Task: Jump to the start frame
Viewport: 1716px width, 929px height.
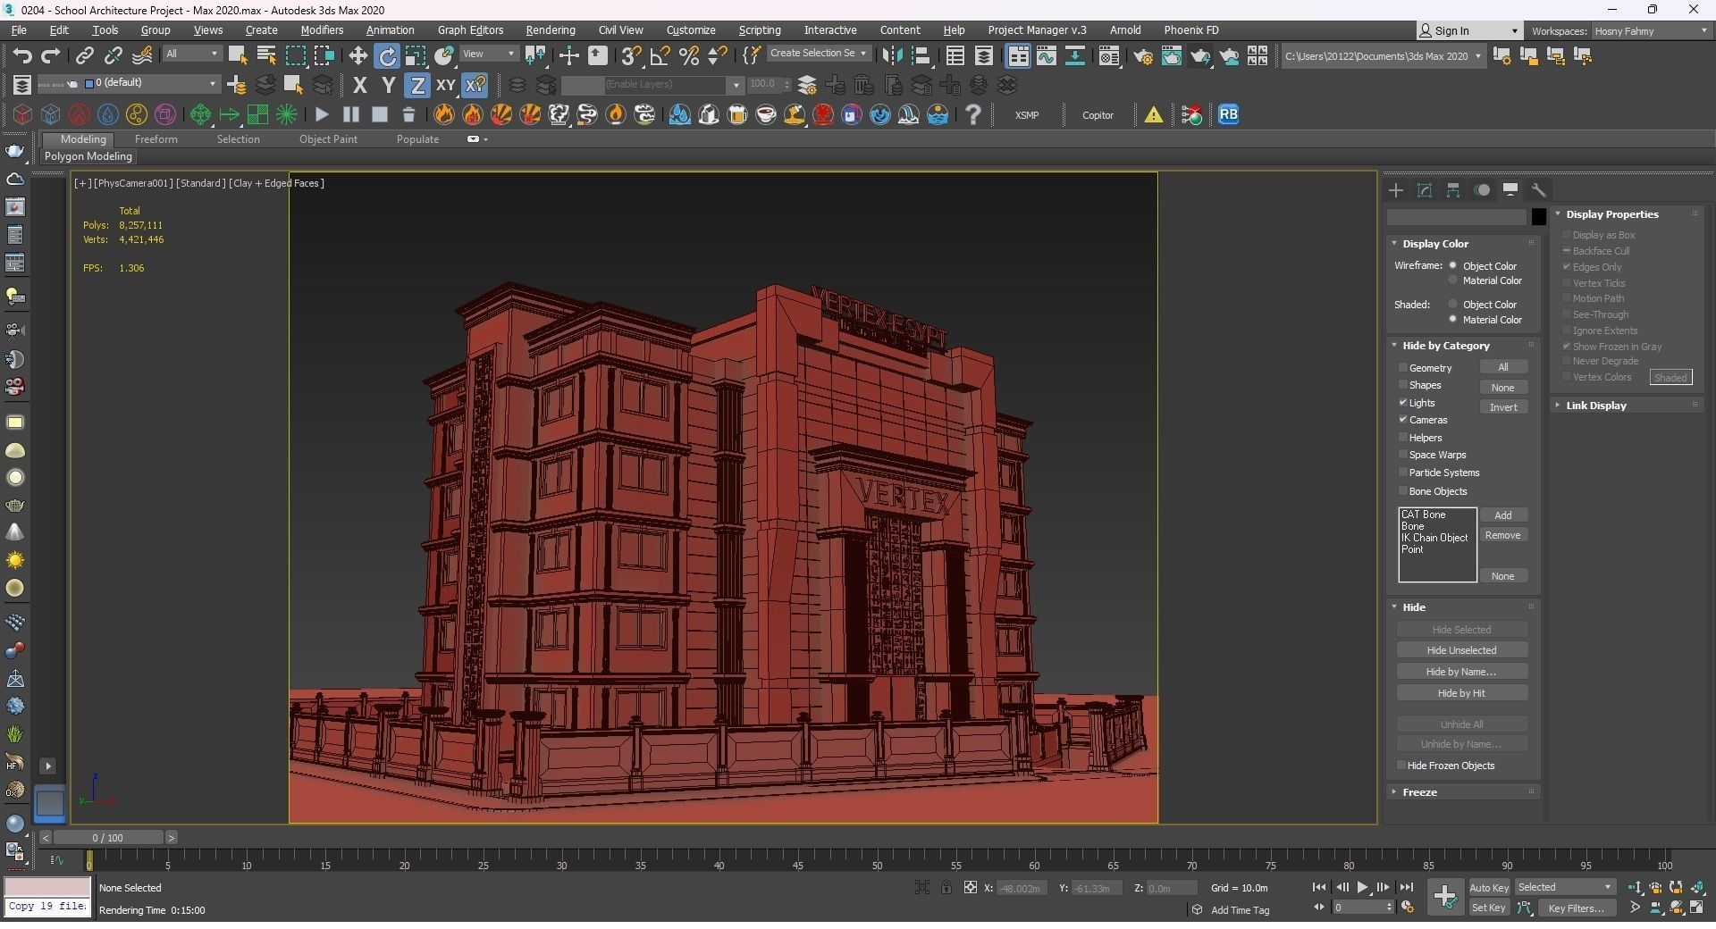Action: point(1319,887)
